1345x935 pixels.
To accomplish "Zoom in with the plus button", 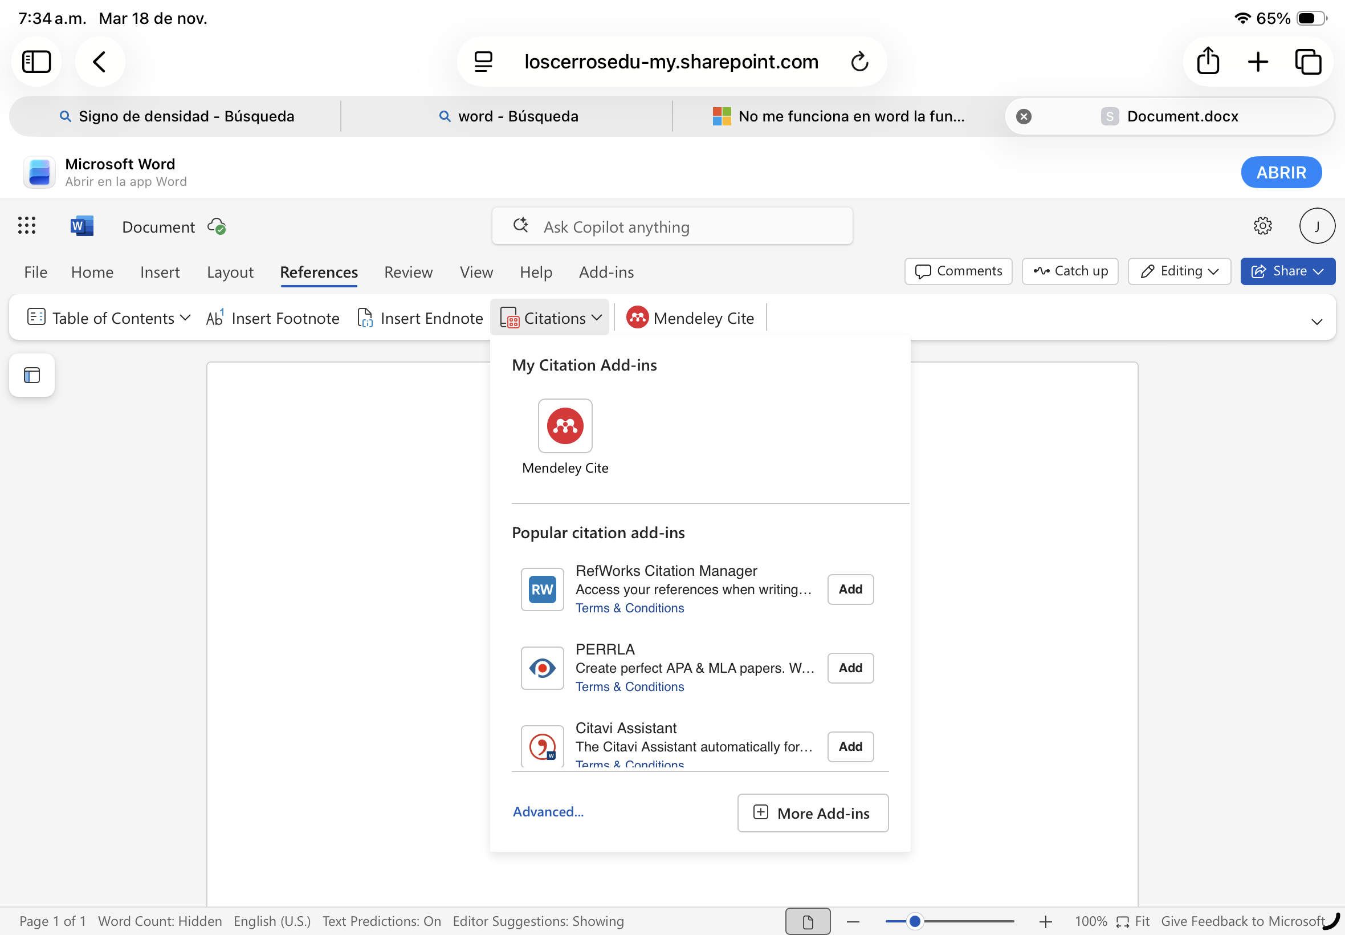I will point(1045,921).
